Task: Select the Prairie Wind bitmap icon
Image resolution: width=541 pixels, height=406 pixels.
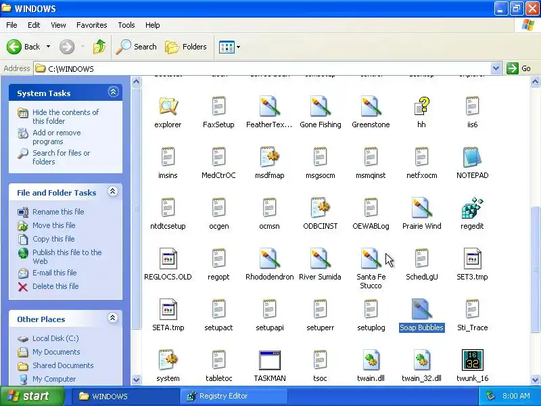Action: [x=421, y=208]
